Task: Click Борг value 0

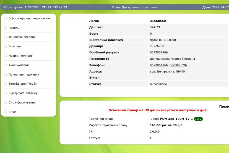Action: [x=151, y=33]
